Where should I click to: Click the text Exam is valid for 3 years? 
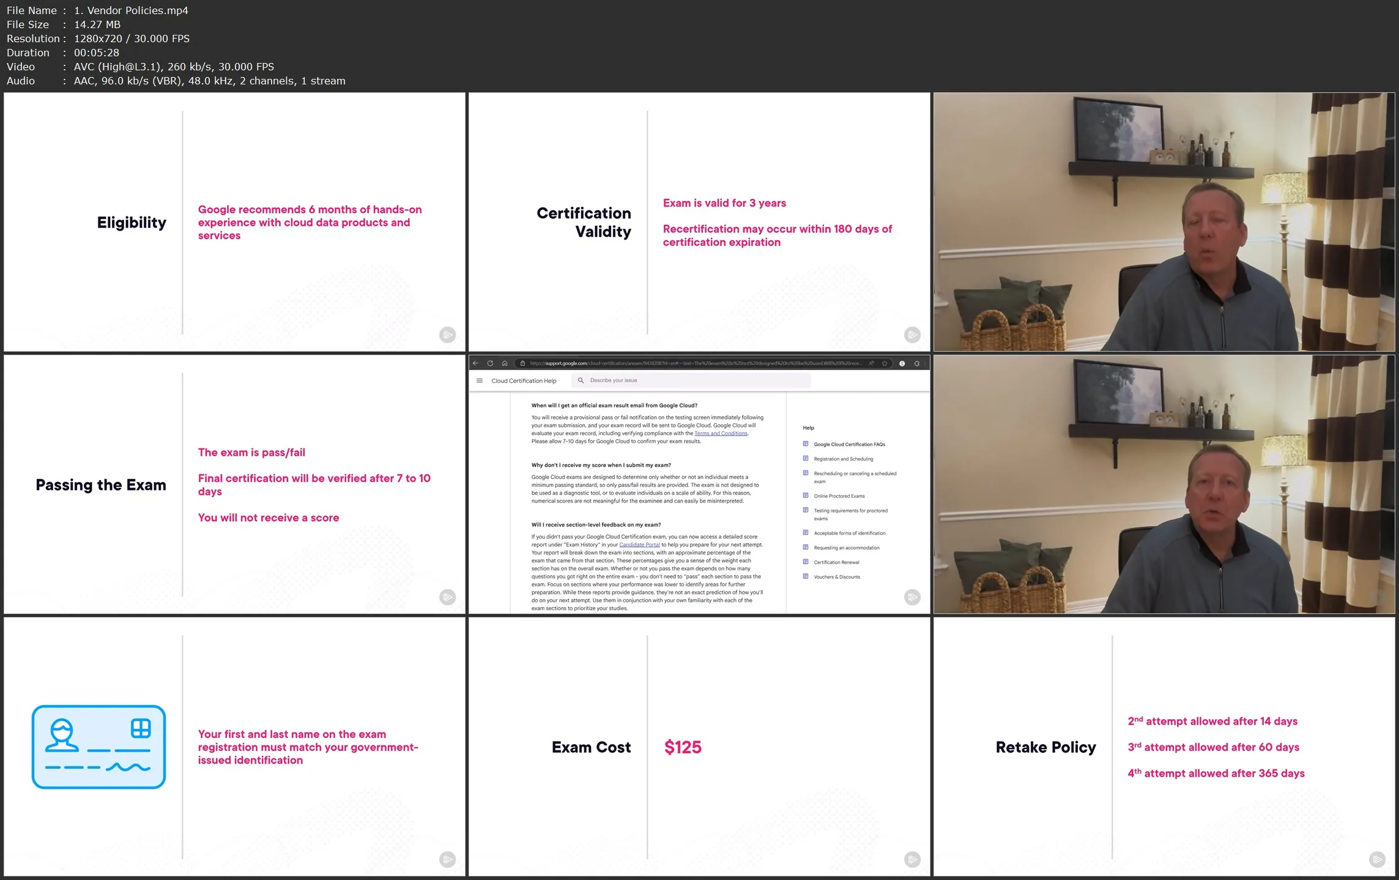[724, 203]
